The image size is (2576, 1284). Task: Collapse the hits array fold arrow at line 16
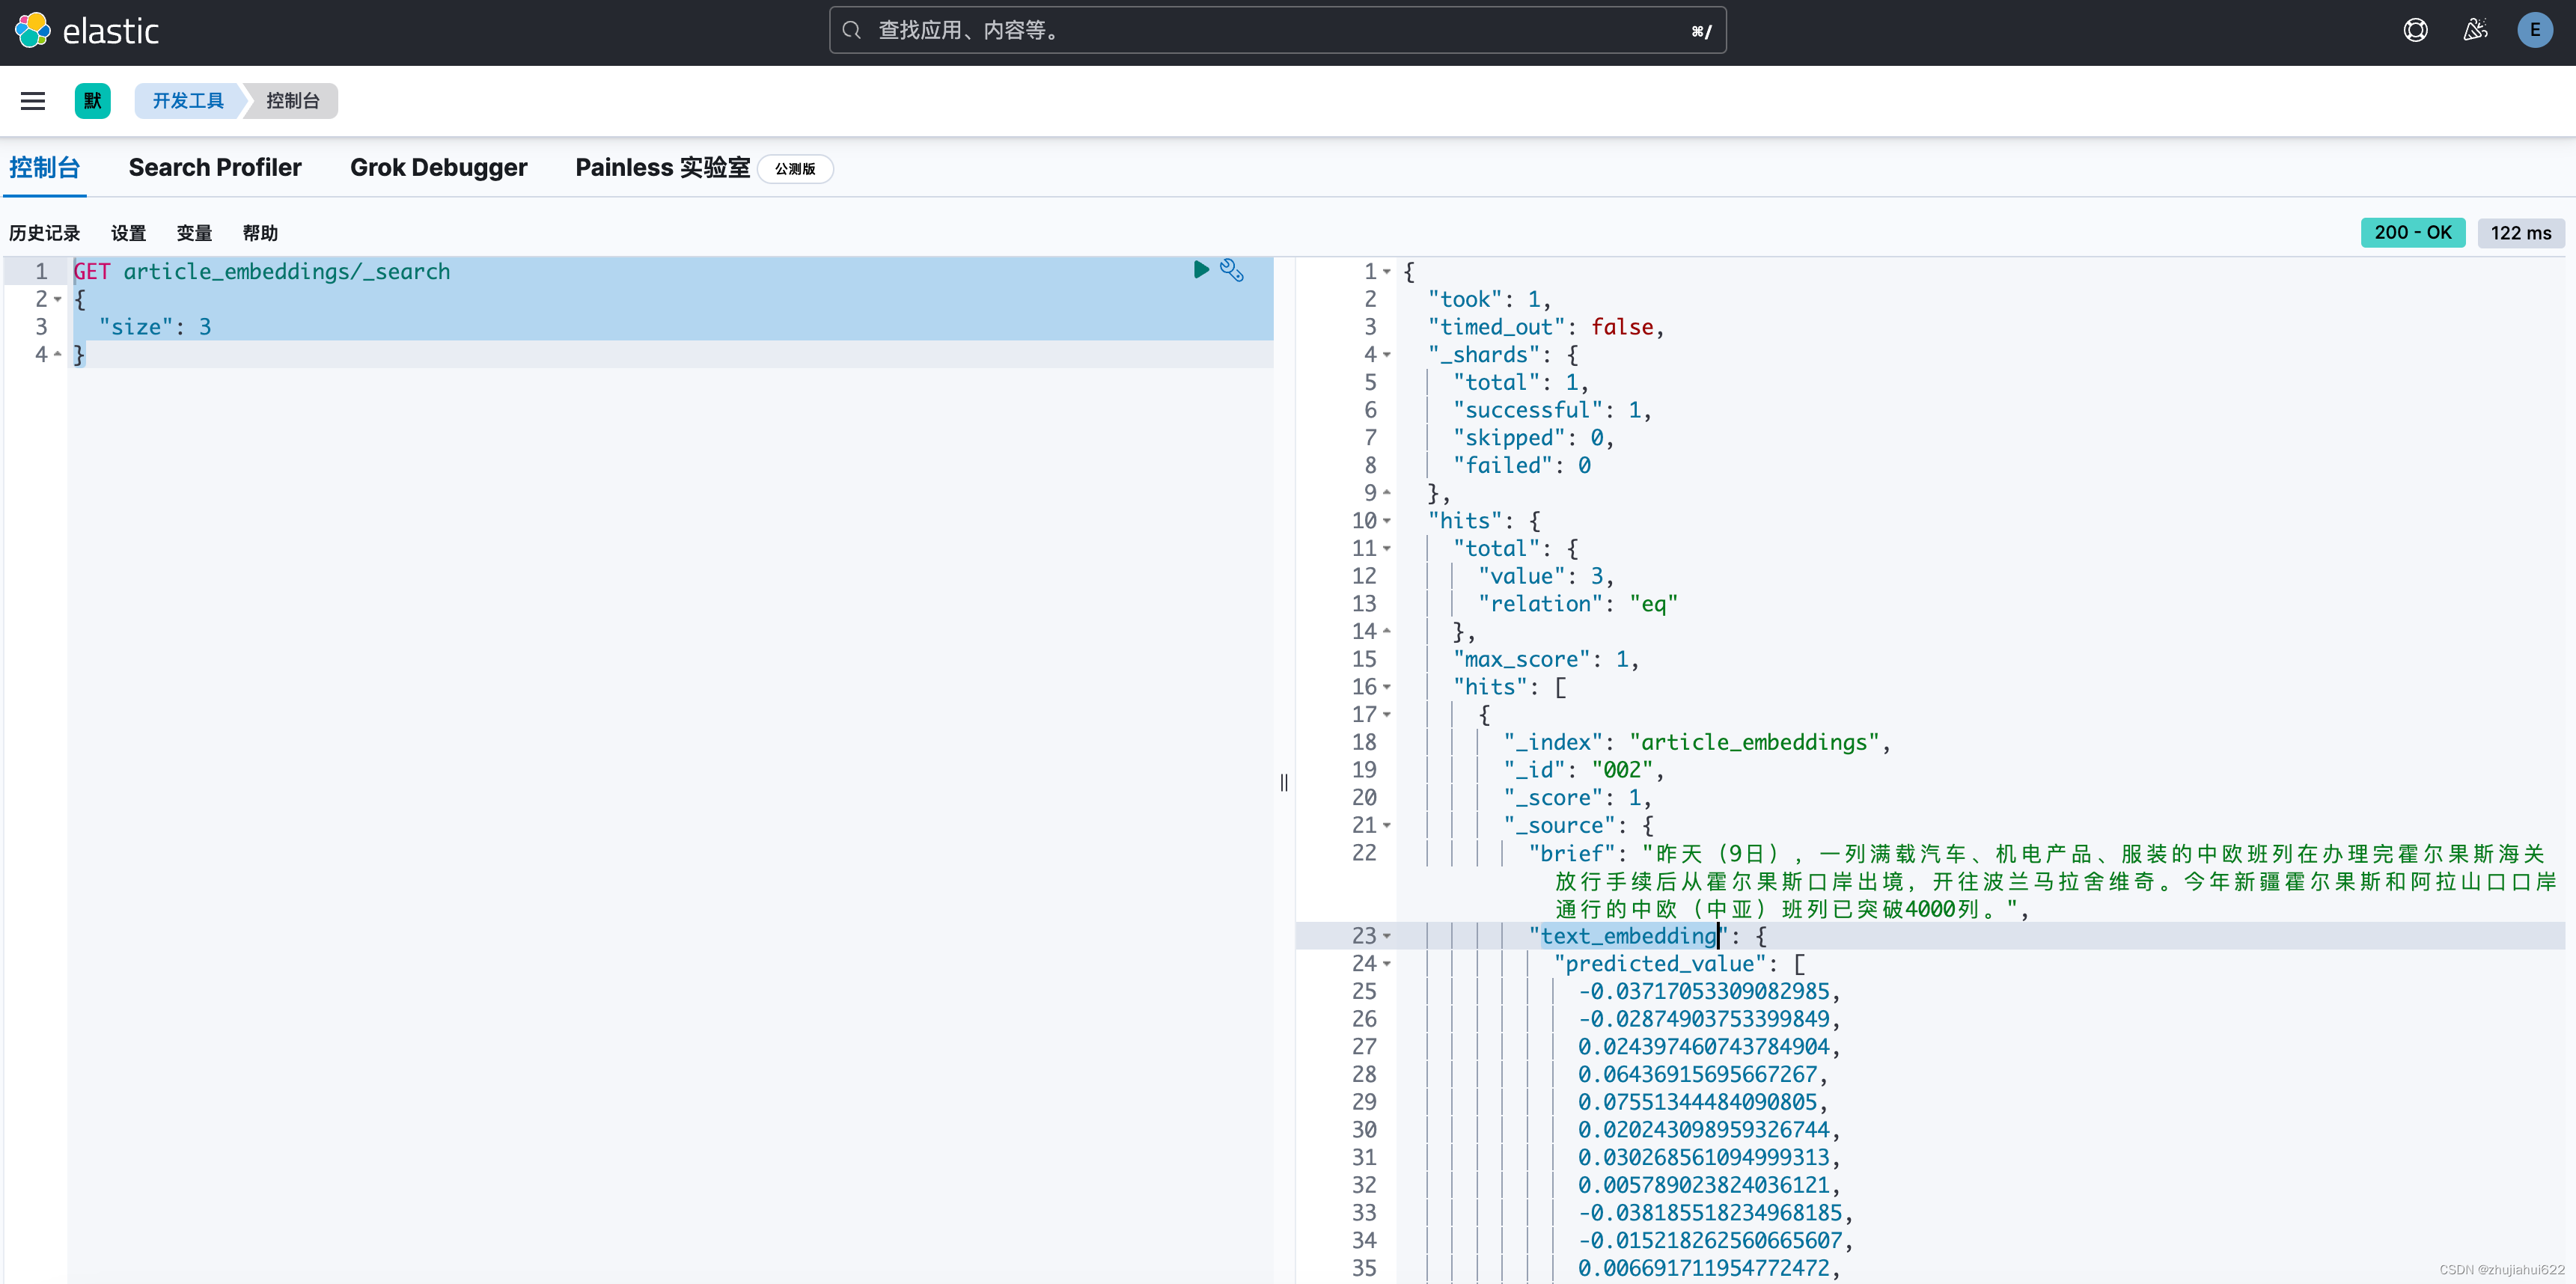pyautogui.click(x=1387, y=687)
